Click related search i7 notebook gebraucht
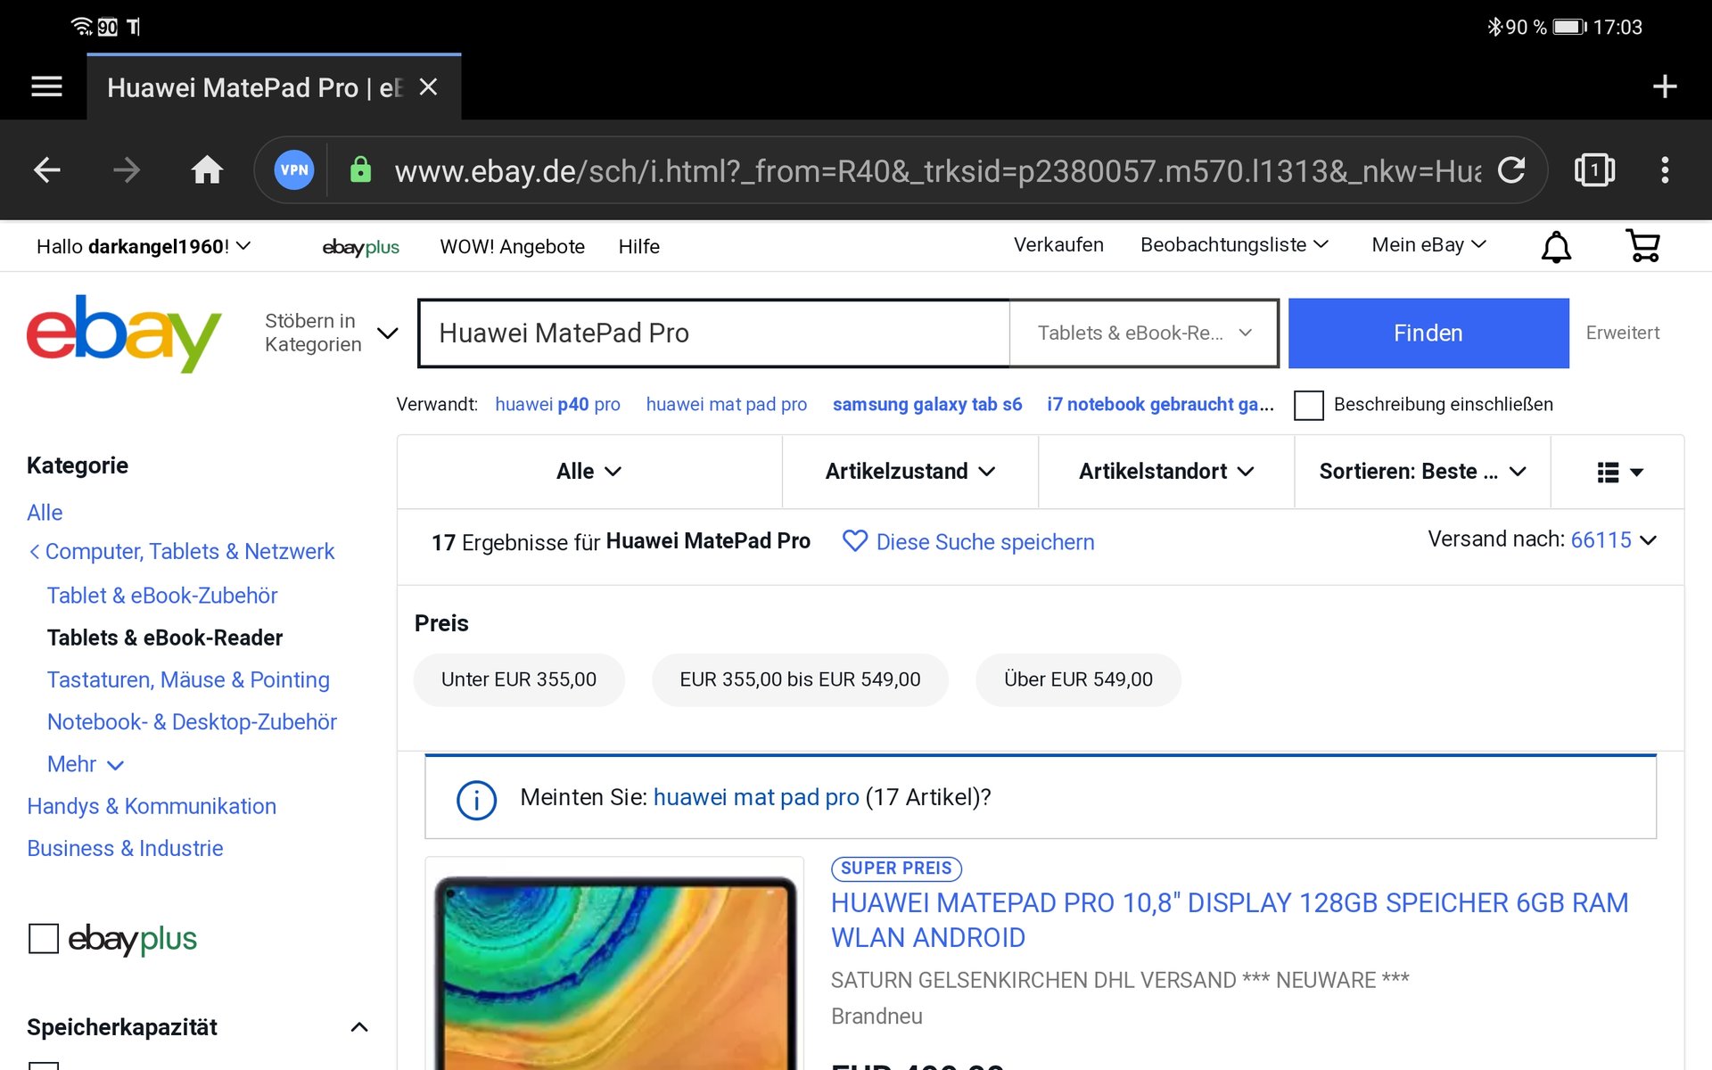Image resolution: width=1712 pixels, height=1070 pixels. [x=1160, y=404]
